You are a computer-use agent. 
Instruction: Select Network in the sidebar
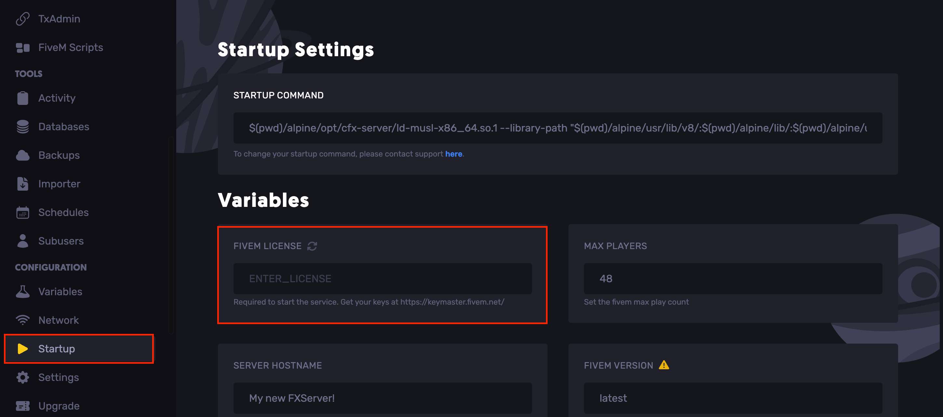(59, 320)
